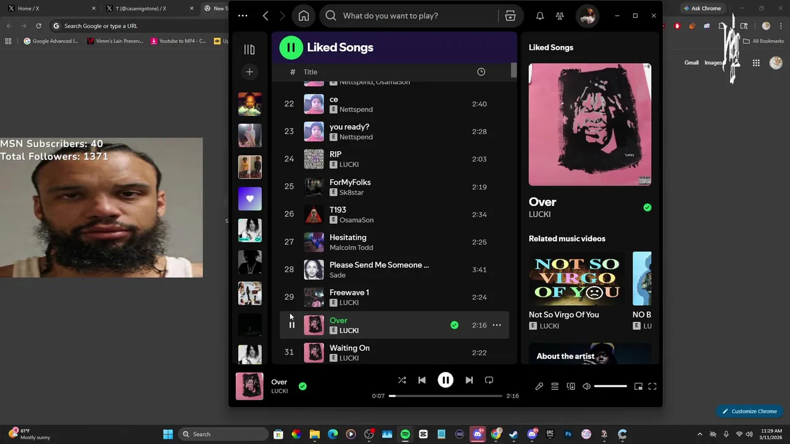Image resolution: width=790 pixels, height=444 pixels.
Task: Open the 'Not So Virgo Of You' music video
Action: (576, 278)
